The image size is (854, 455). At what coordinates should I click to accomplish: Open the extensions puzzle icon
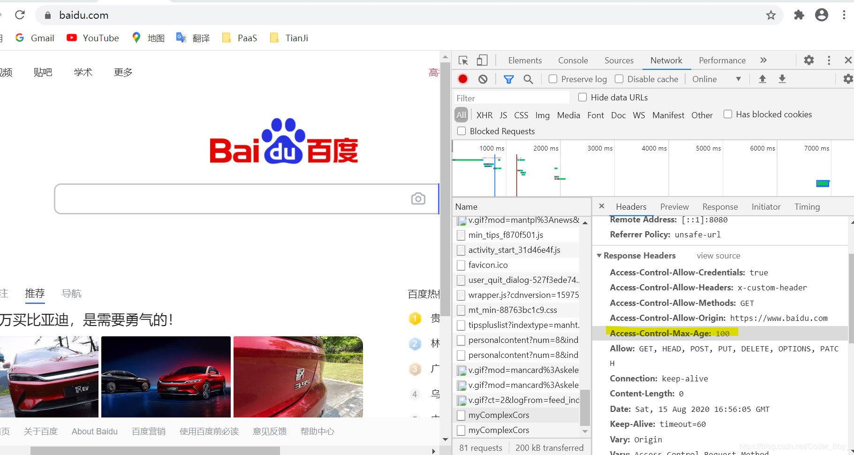[x=799, y=15]
